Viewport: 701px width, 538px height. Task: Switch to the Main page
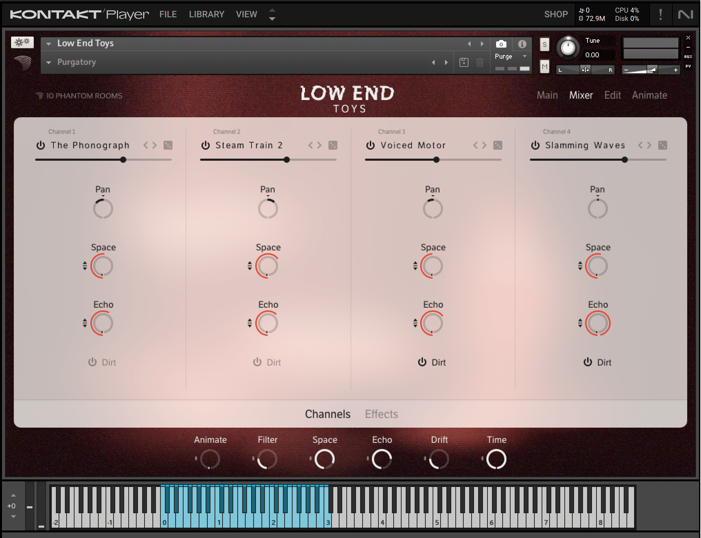(547, 95)
